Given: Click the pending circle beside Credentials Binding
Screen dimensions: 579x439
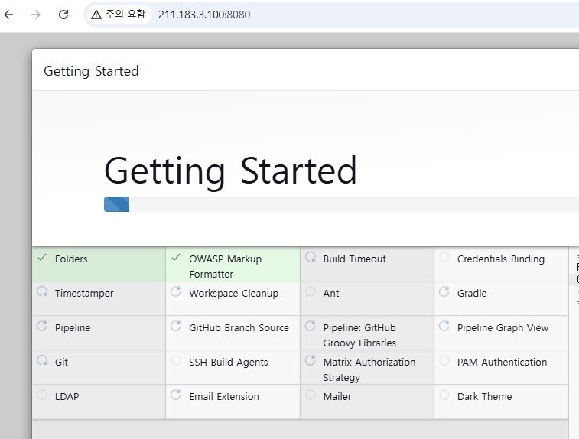Looking at the screenshot, I should coord(444,257).
